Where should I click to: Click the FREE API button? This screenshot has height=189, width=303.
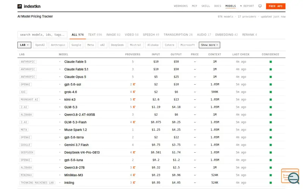click(276, 6)
